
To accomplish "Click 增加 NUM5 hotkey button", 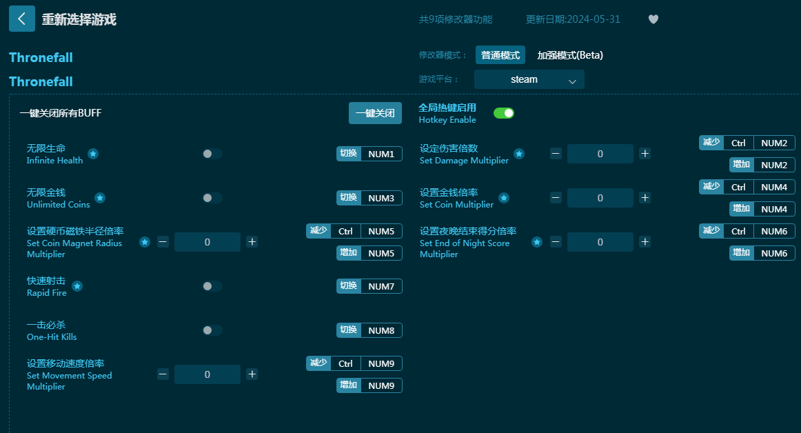I will point(369,253).
